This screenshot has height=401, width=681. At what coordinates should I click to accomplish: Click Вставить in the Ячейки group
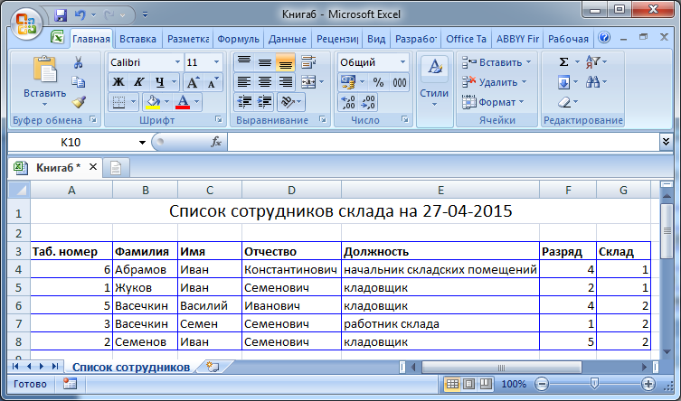497,62
